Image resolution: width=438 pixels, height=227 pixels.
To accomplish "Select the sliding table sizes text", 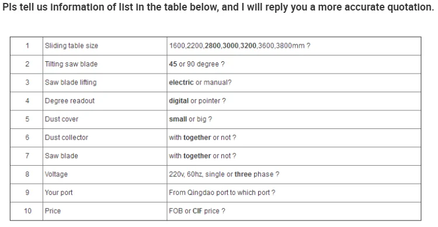I will tap(239, 46).
